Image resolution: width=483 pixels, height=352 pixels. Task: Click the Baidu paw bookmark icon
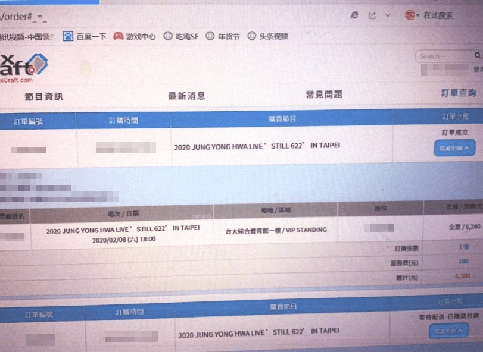point(68,36)
